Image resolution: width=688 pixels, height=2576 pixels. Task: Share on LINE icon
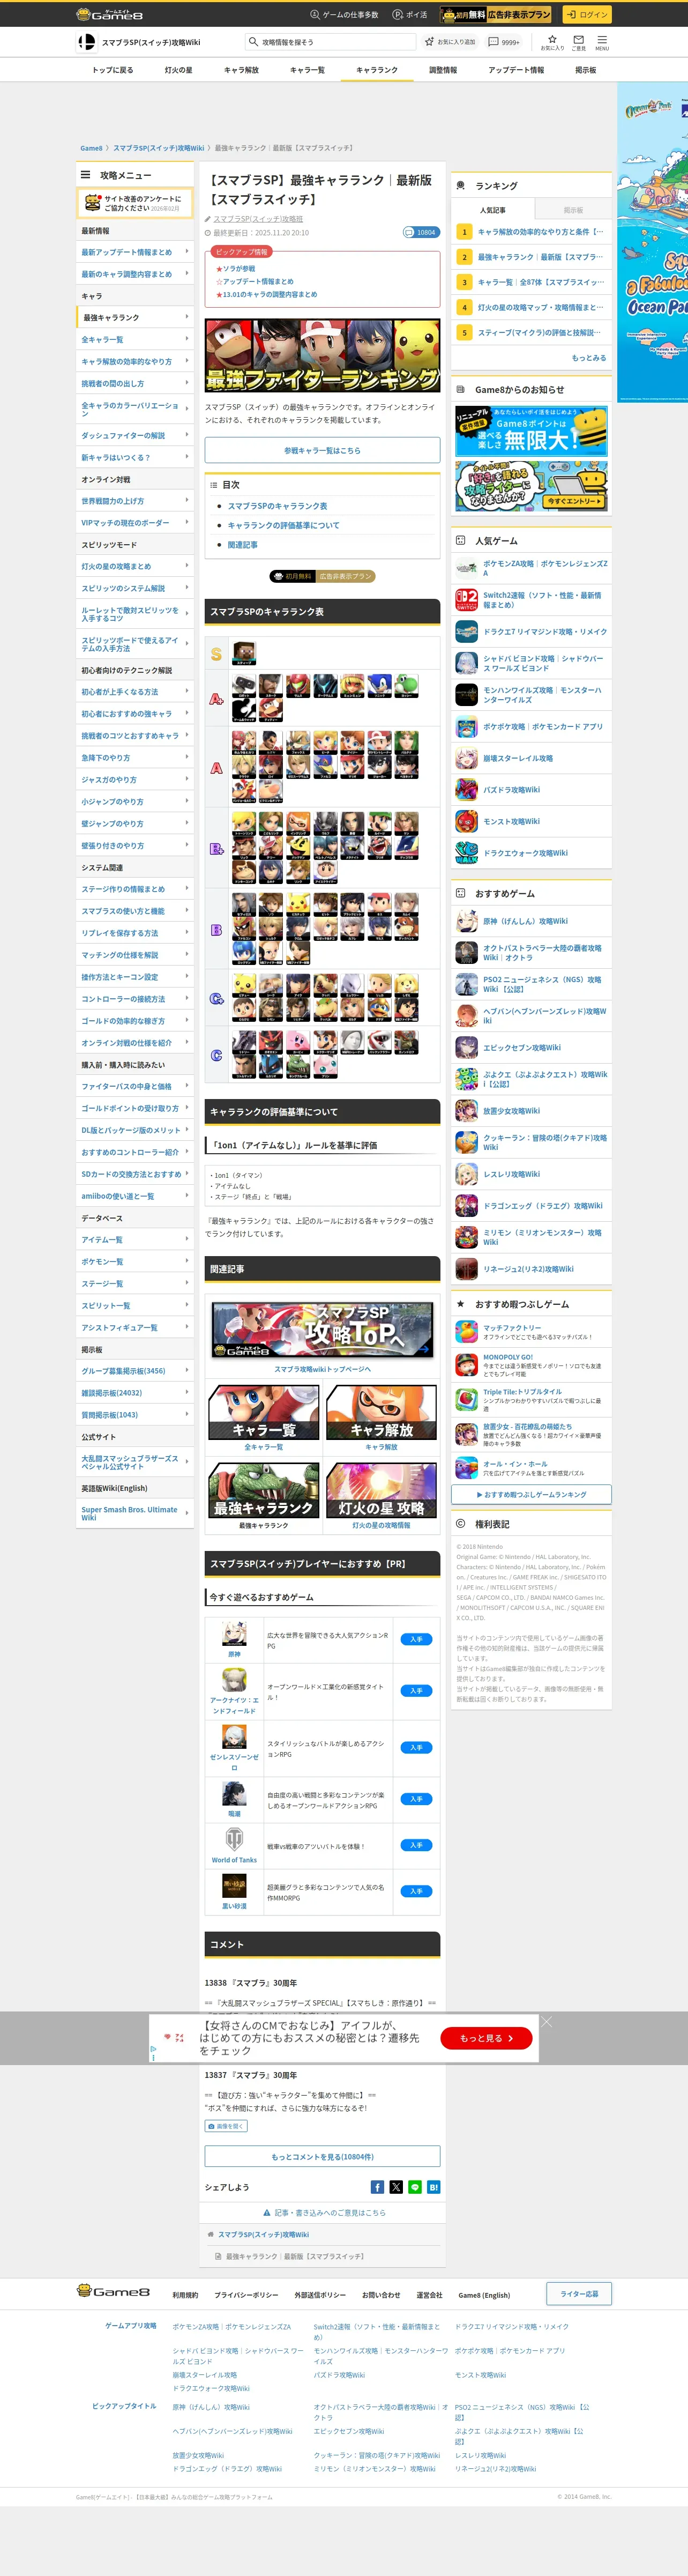pos(415,2187)
